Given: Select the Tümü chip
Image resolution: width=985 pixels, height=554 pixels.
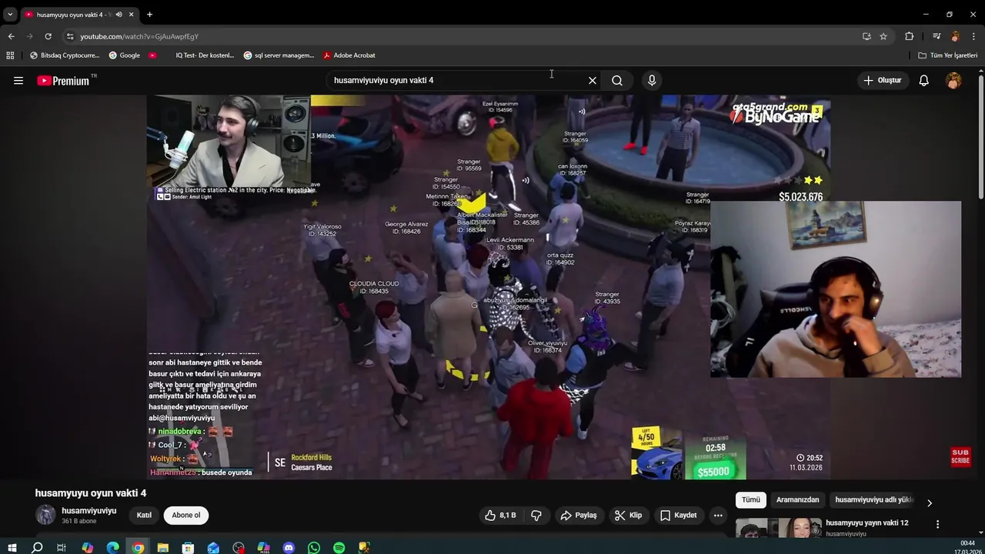Looking at the screenshot, I should 751,500.
